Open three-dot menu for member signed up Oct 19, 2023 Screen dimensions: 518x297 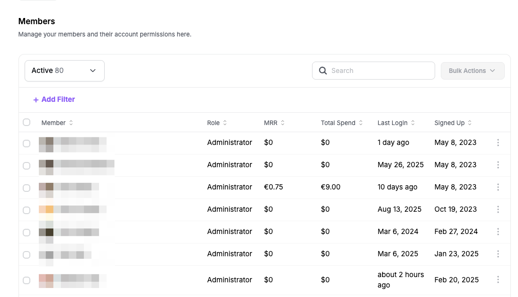498,209
